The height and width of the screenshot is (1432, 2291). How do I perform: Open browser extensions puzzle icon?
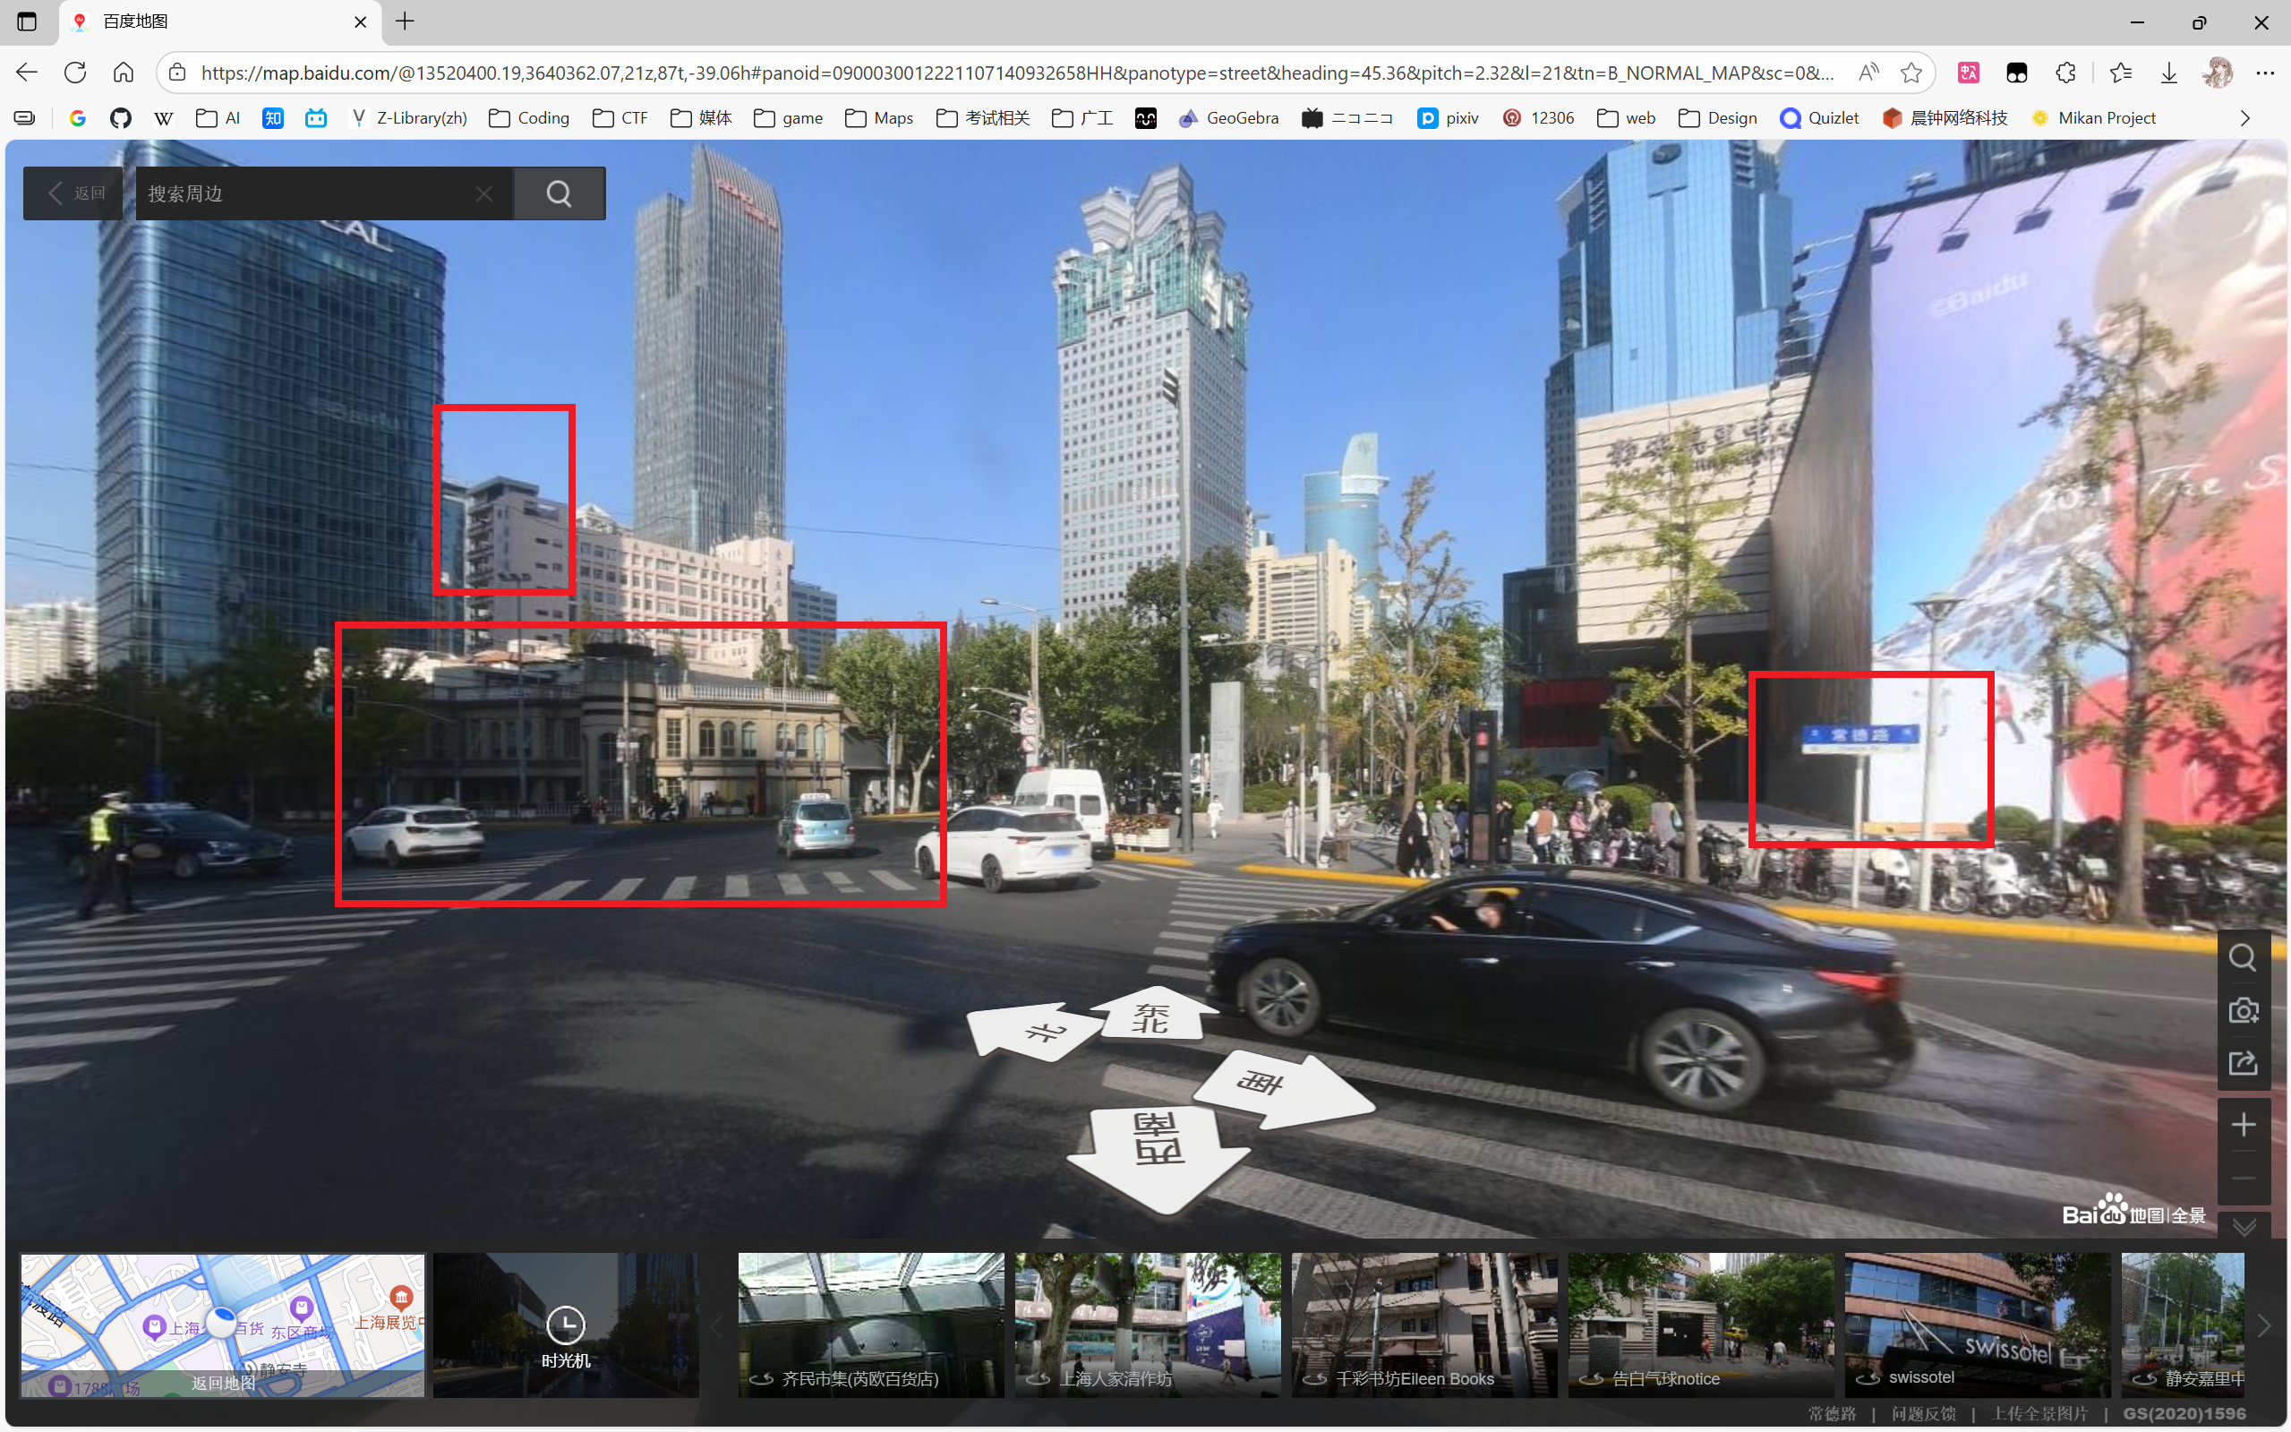(2064, 73)
